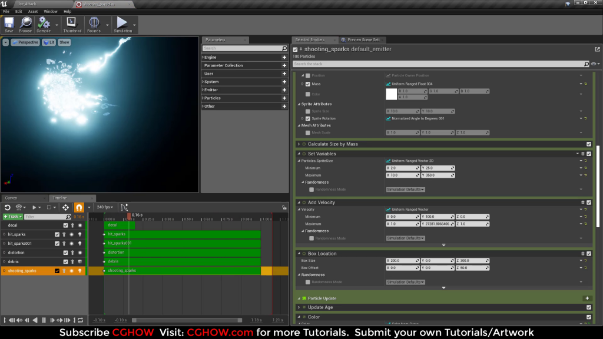Expand the hit_sparks001 track
This screenshot has height=339, width=603.
tap(5, 244)
